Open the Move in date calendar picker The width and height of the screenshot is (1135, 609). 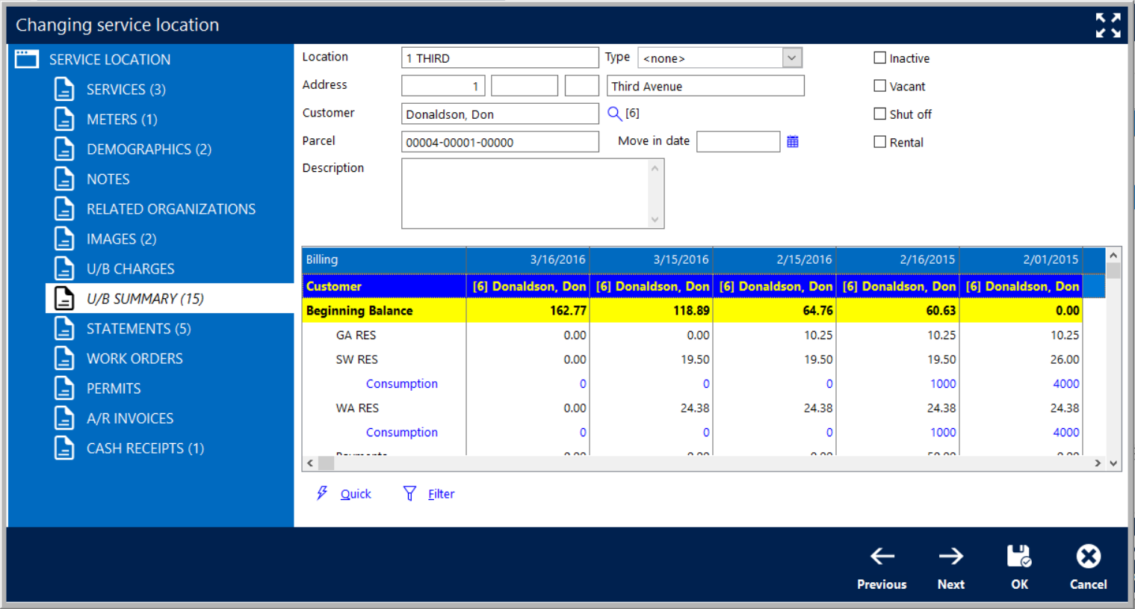coord(793,141)
